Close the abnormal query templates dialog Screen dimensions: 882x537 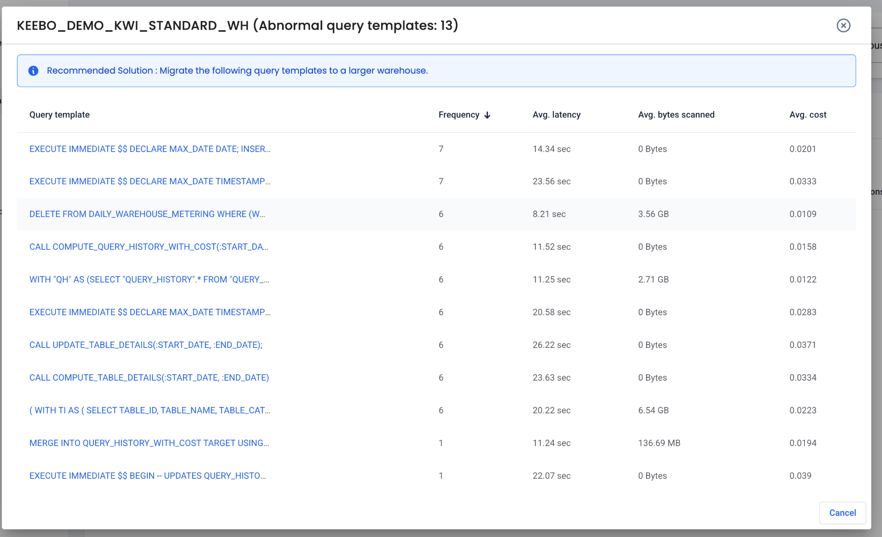click(843, 25)
